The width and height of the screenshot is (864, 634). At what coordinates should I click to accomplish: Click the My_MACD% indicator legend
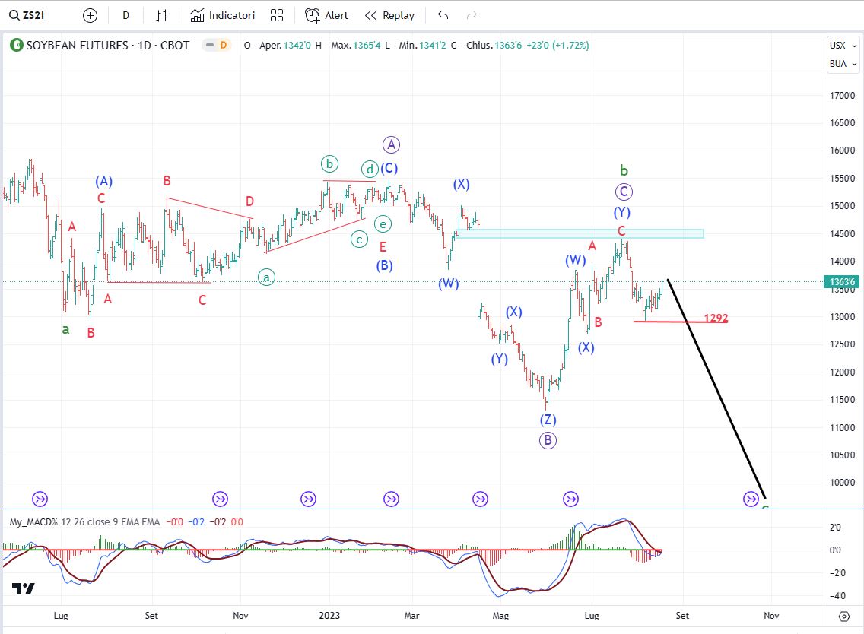[84, 521]
